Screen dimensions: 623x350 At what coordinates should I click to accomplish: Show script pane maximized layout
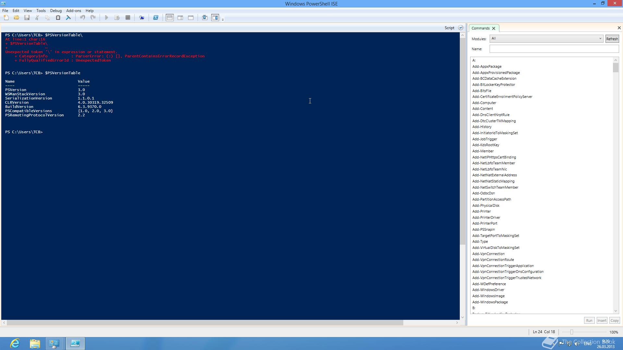(x=191, y=18)
